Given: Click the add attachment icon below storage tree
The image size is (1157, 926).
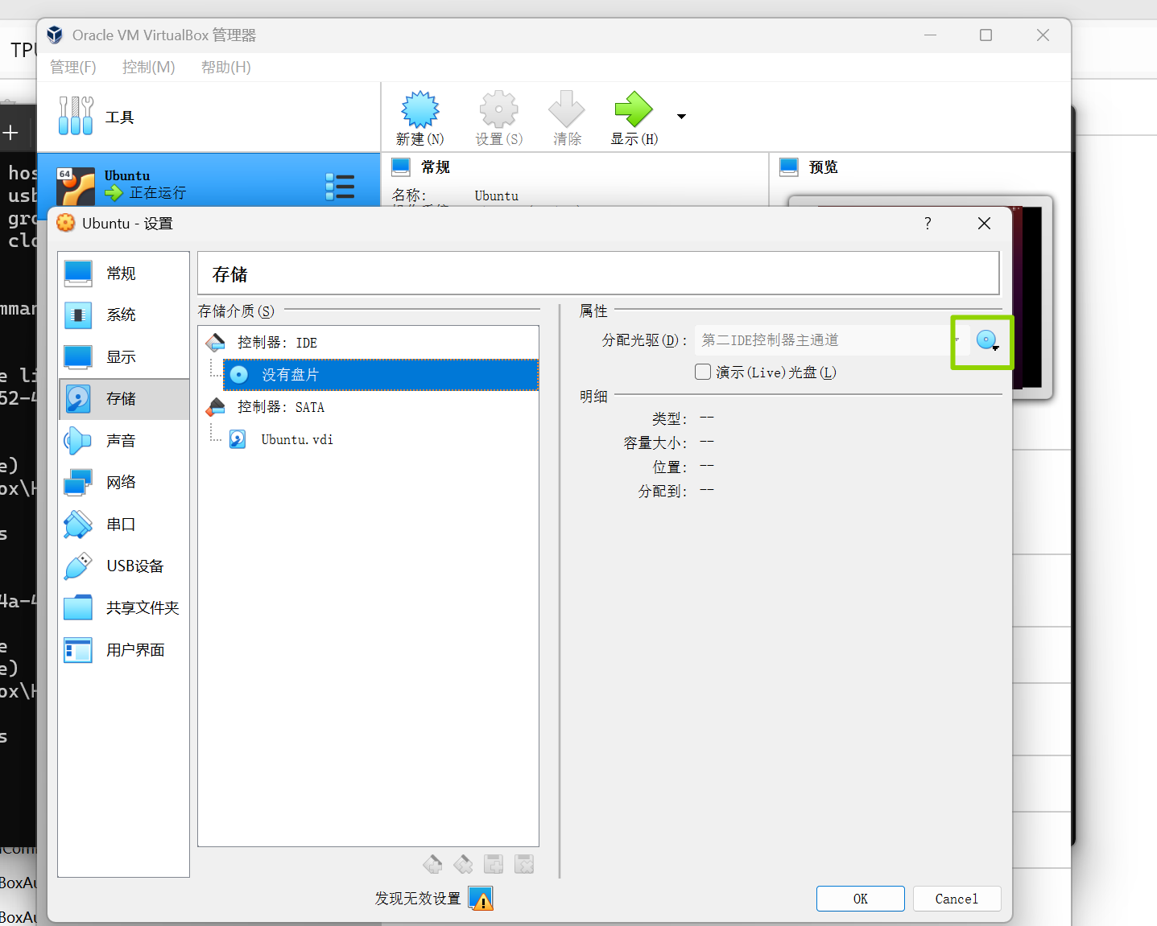Looking at the screenshot, I should [494, 864].
